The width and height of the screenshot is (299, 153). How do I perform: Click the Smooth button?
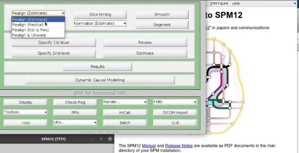pos(162,14)
